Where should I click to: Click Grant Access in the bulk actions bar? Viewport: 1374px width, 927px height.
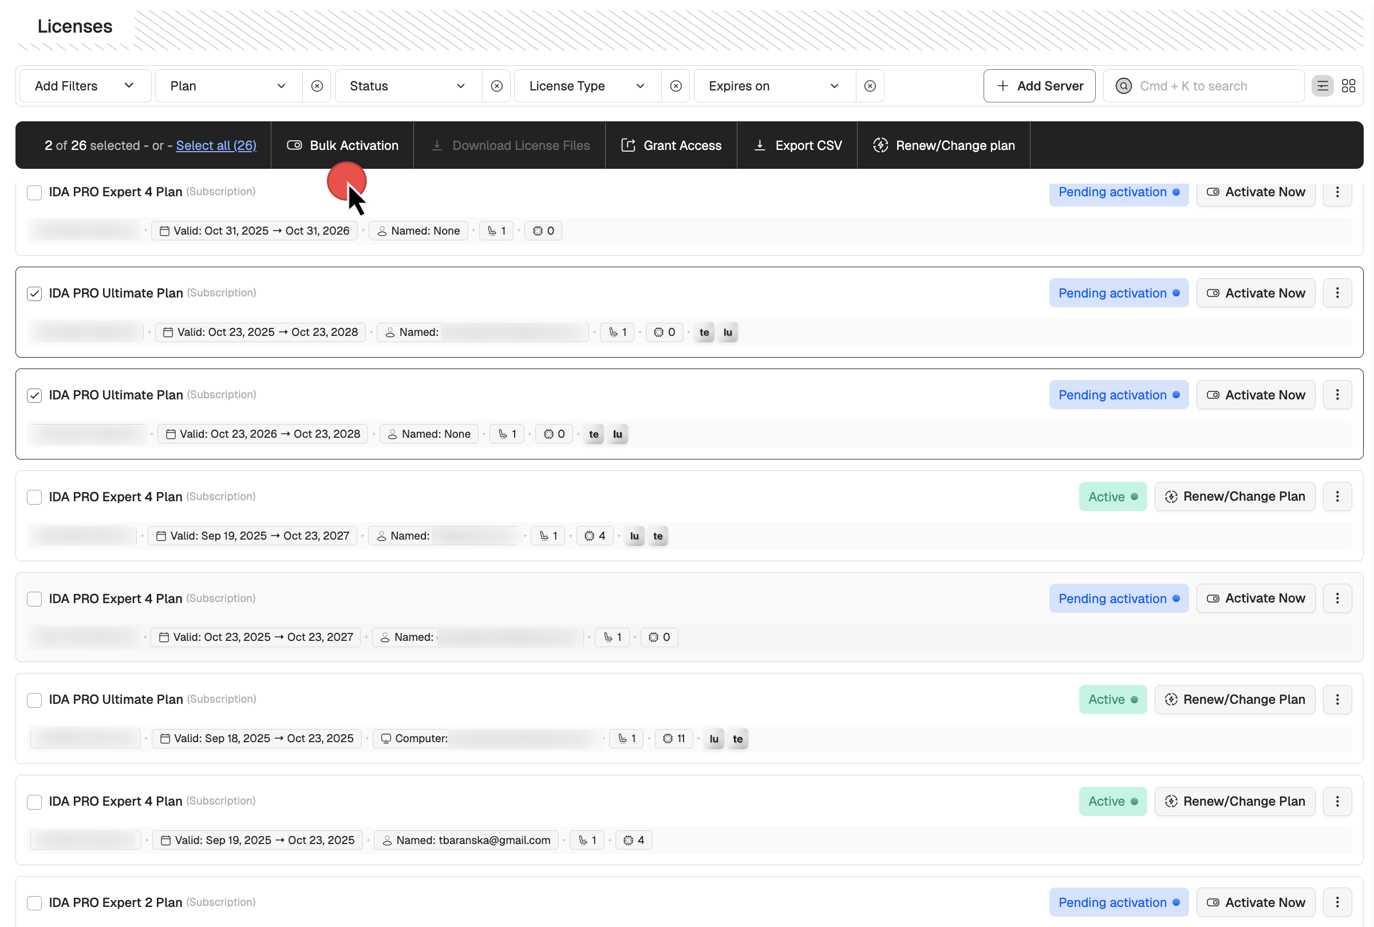coord(671,145)
